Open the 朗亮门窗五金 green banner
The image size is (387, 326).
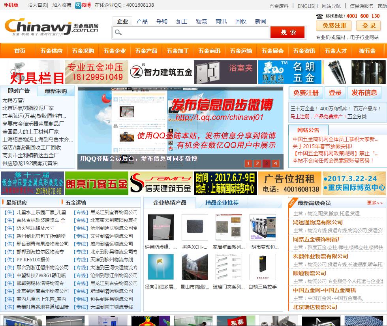(97, 183)
